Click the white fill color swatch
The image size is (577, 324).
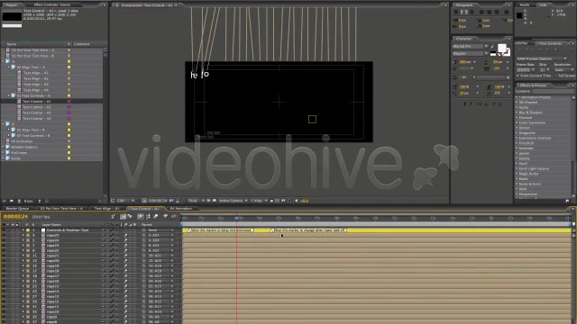[x=501, y=48]
